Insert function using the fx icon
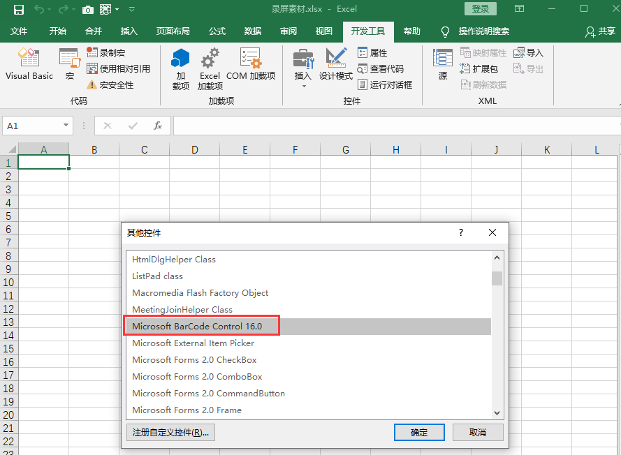The width and height of the screenshot is (621, 455). tap(158, 126)
